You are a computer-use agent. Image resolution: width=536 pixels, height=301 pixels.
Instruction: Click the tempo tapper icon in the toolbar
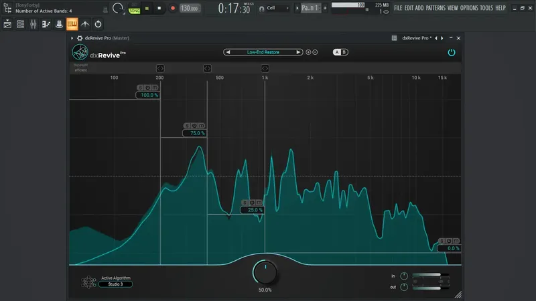(85, 24)
